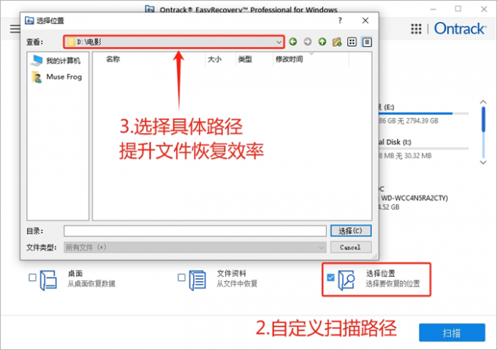Select the Disk (I:) drive entry
The image size is (497, 350).
tap(423, 149)
